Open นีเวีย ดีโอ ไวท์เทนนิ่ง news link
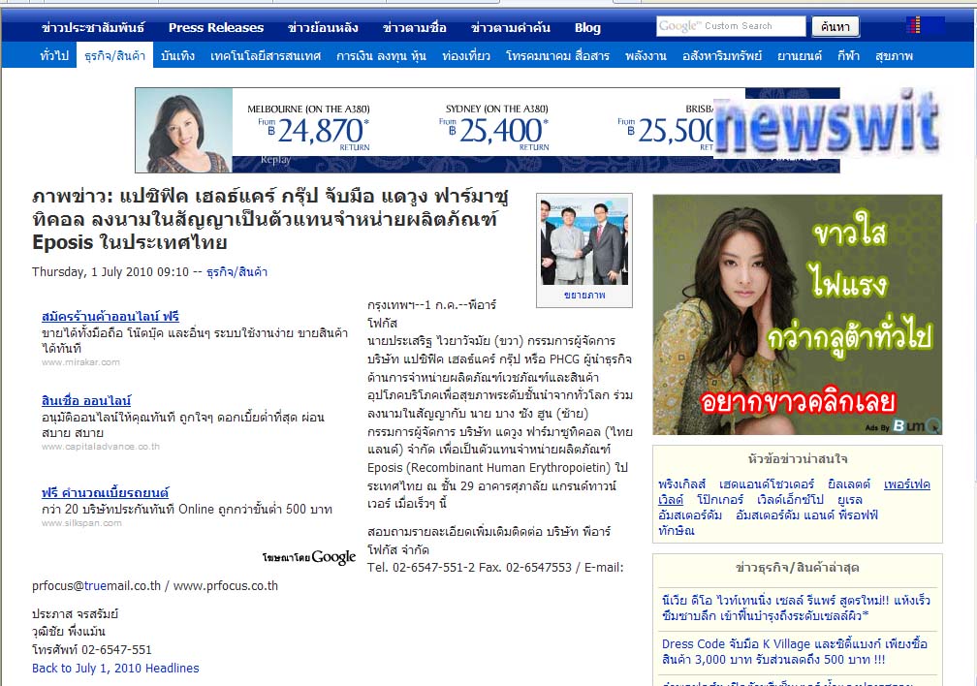The image size is (977, 686). (797, 608)
